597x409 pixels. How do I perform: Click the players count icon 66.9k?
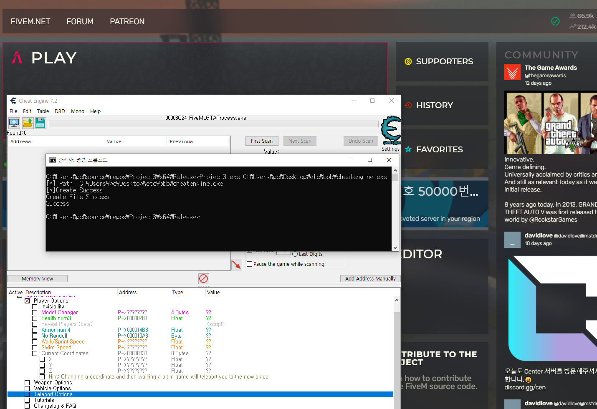tap(572, 16)
